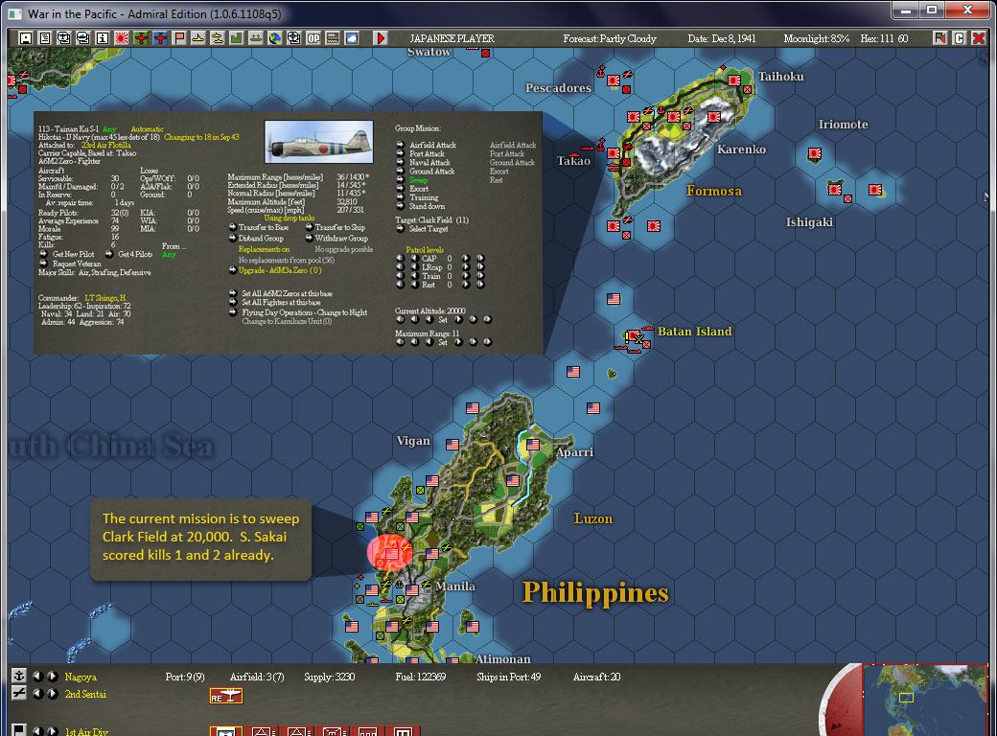Viewport: 997px width, 736px height.
Task: Increase CAP patrol level one step
Action: coord(466,258)
